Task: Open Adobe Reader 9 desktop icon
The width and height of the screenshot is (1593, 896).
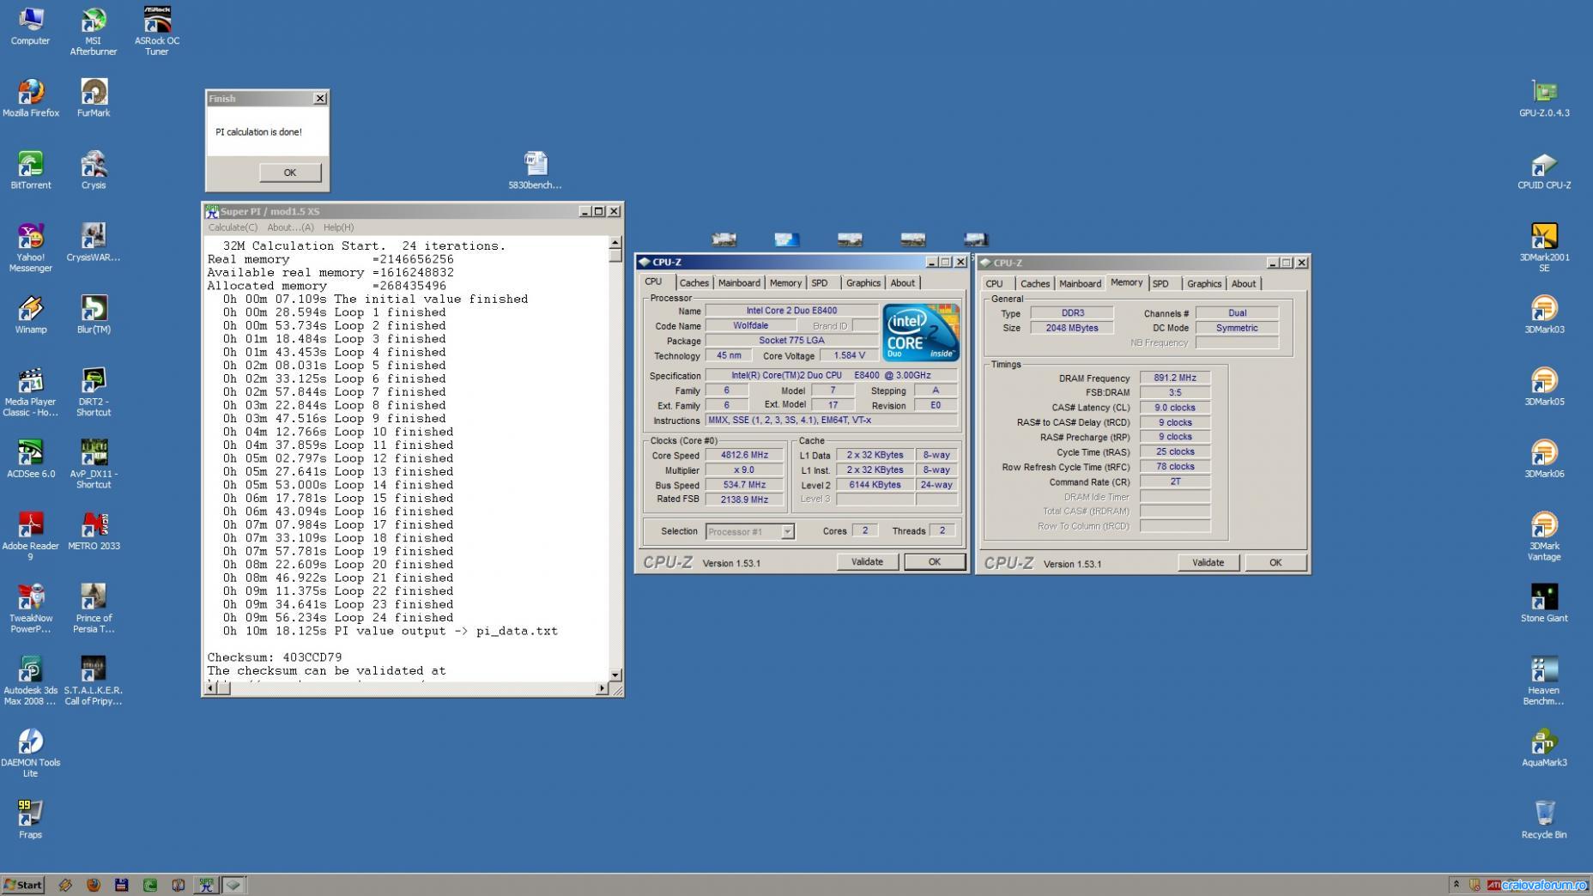Action: (x=31, y=536)
